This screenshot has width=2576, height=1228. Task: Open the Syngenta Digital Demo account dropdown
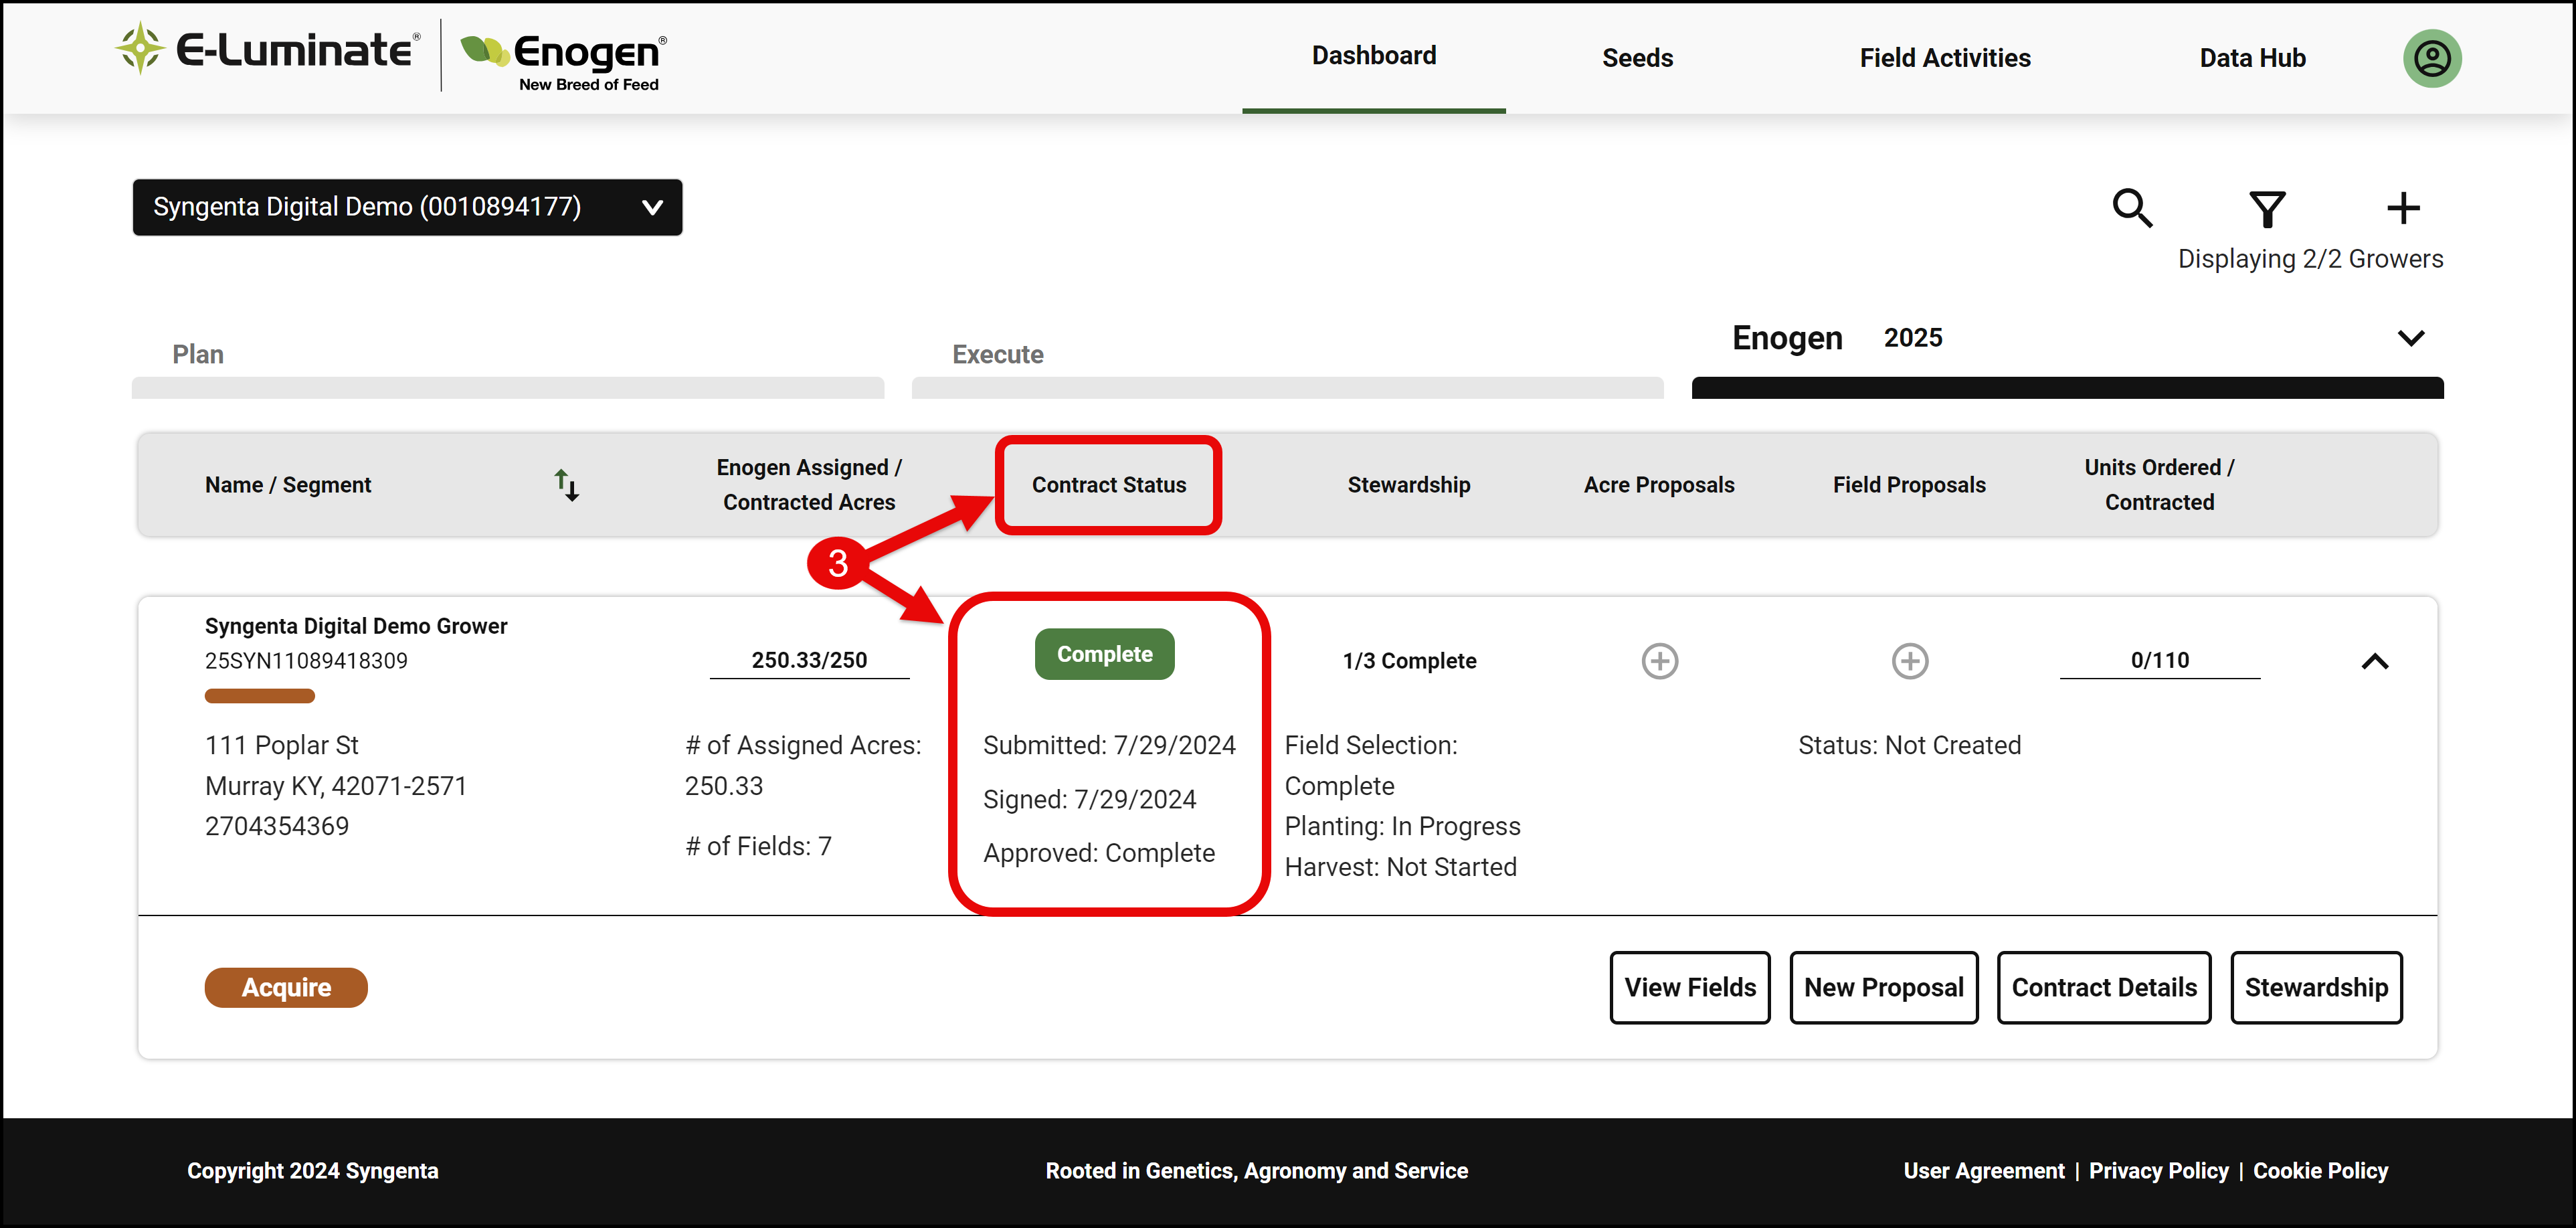[x=407, y=207]
